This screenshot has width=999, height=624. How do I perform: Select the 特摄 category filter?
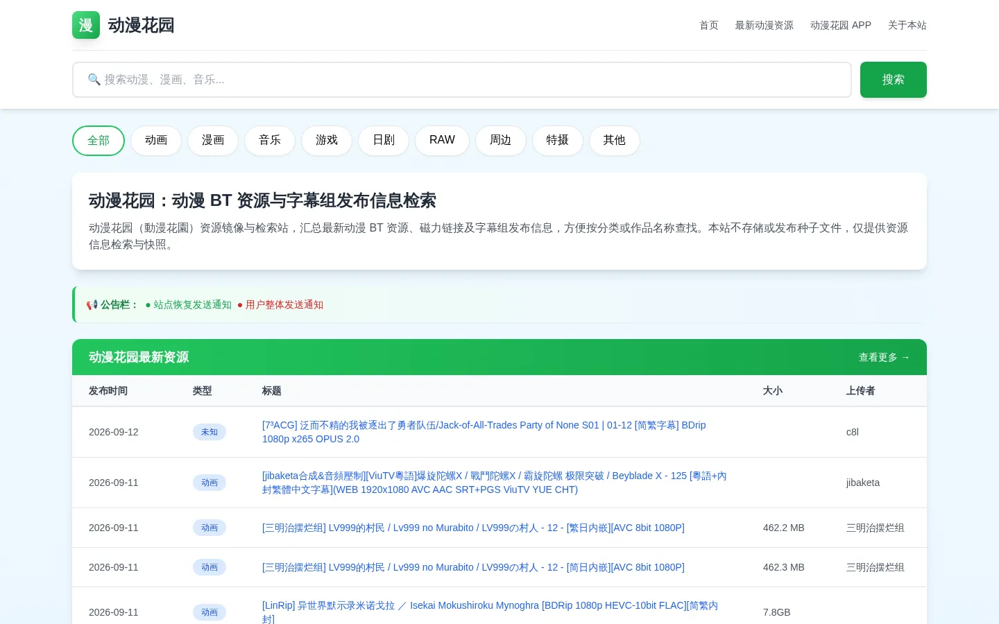click(558, 141)
